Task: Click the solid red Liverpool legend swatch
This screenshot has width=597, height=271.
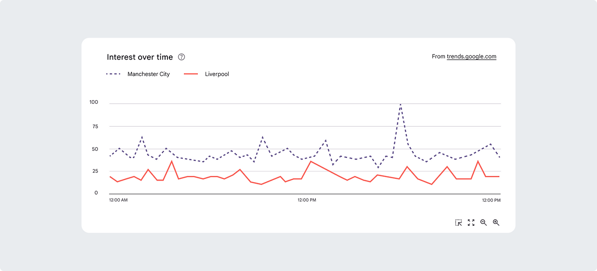Action: (191, 74)
